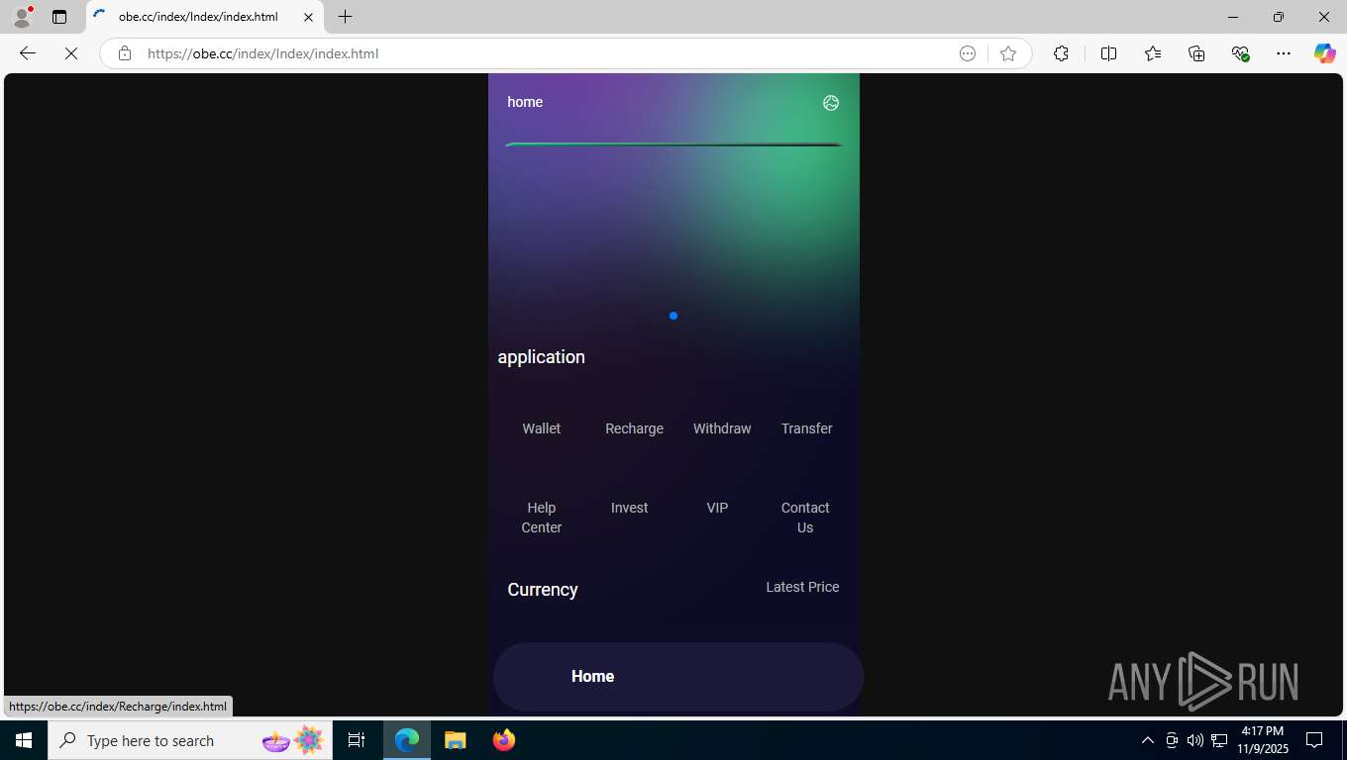Open Task View on the taskbar
1347x760 pixels.
click(x=357, y=740)
